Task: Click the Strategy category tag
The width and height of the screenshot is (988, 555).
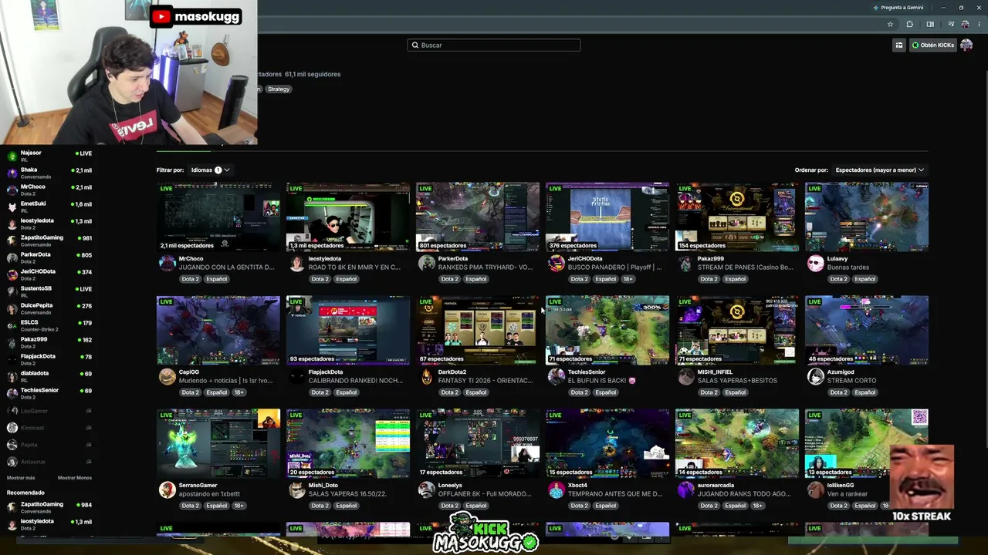Action: [x=279, y=89]
